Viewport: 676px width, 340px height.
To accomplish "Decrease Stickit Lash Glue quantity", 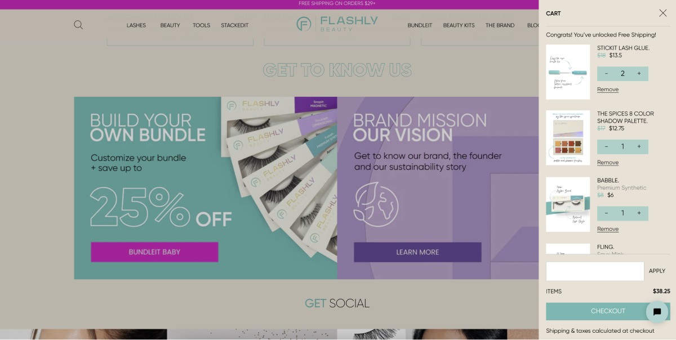I will coord(606,74).
